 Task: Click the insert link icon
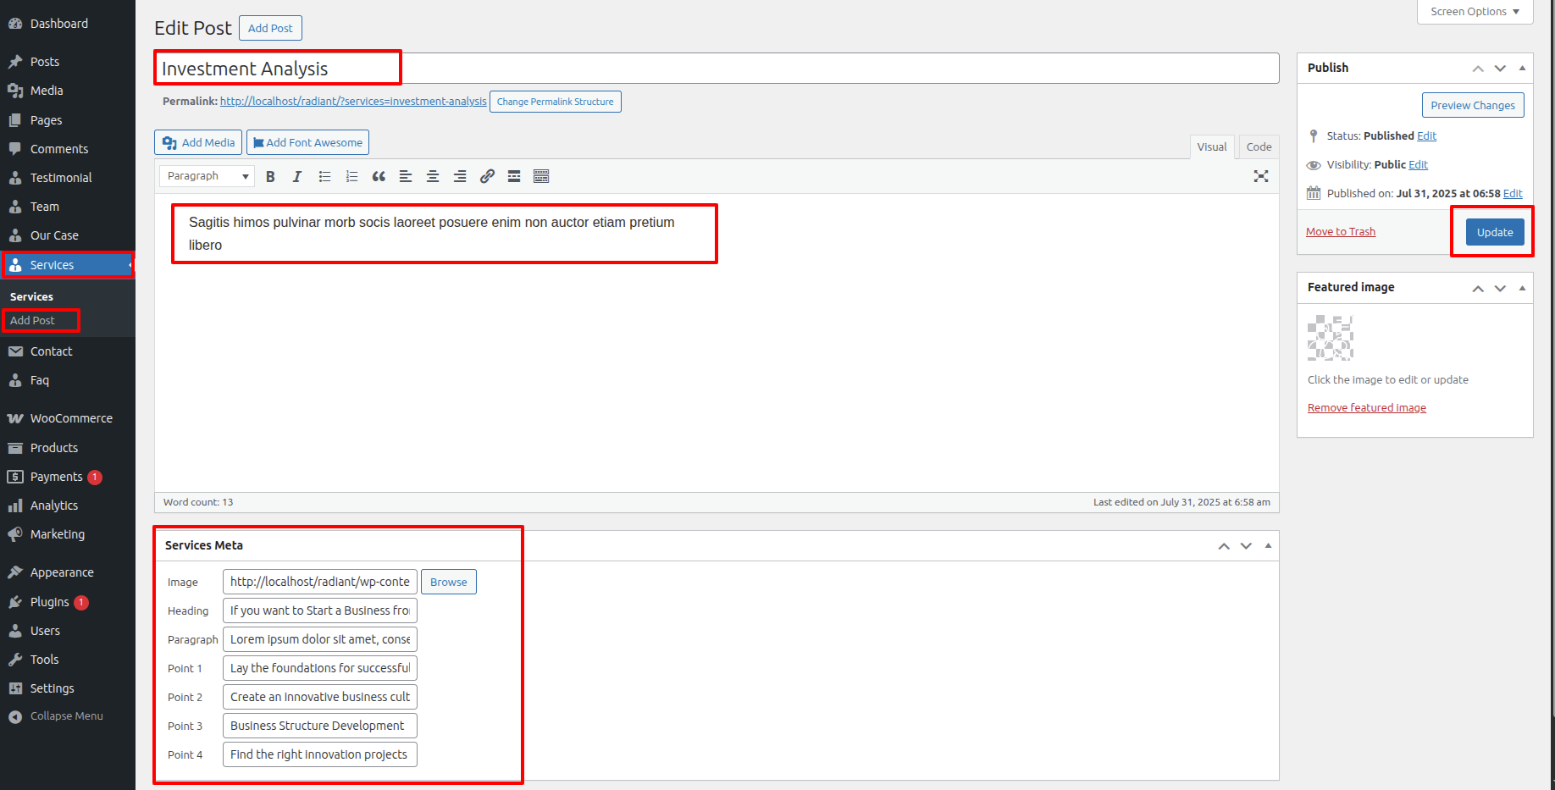[487, 176]
